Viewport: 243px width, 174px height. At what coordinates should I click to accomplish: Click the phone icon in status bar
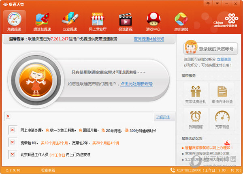click(173, 170)
